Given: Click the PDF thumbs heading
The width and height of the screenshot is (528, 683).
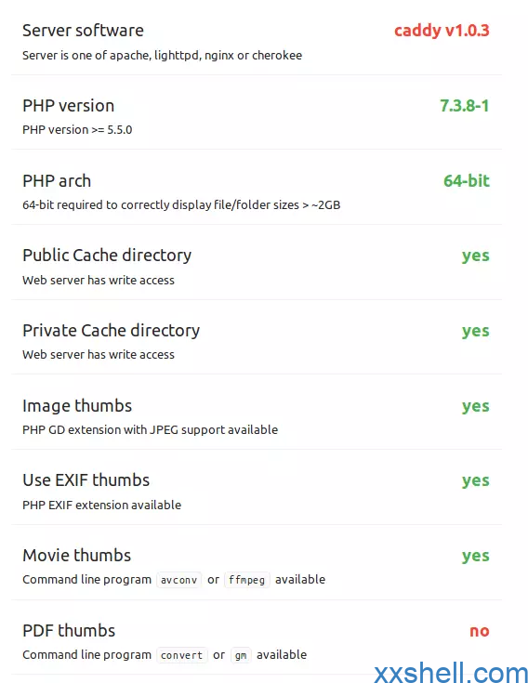Looking at the screenshot, I should (x=69, y=631).
